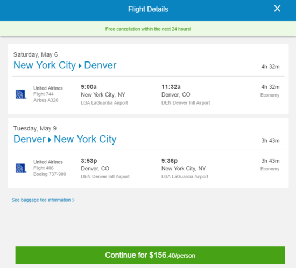Viewport: 296px width, 268px height.
Task: Click United Airlines logo for Flight 406
Action: [x=21, y=168]
